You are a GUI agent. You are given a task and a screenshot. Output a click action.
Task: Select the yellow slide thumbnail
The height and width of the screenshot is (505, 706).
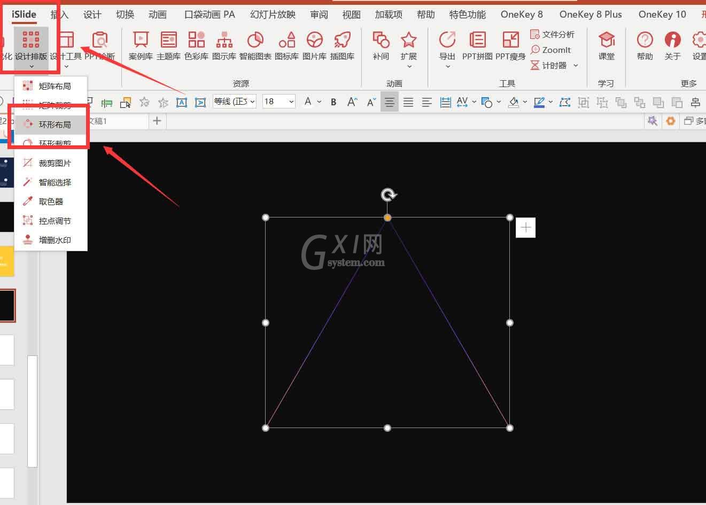click(6, 261)
